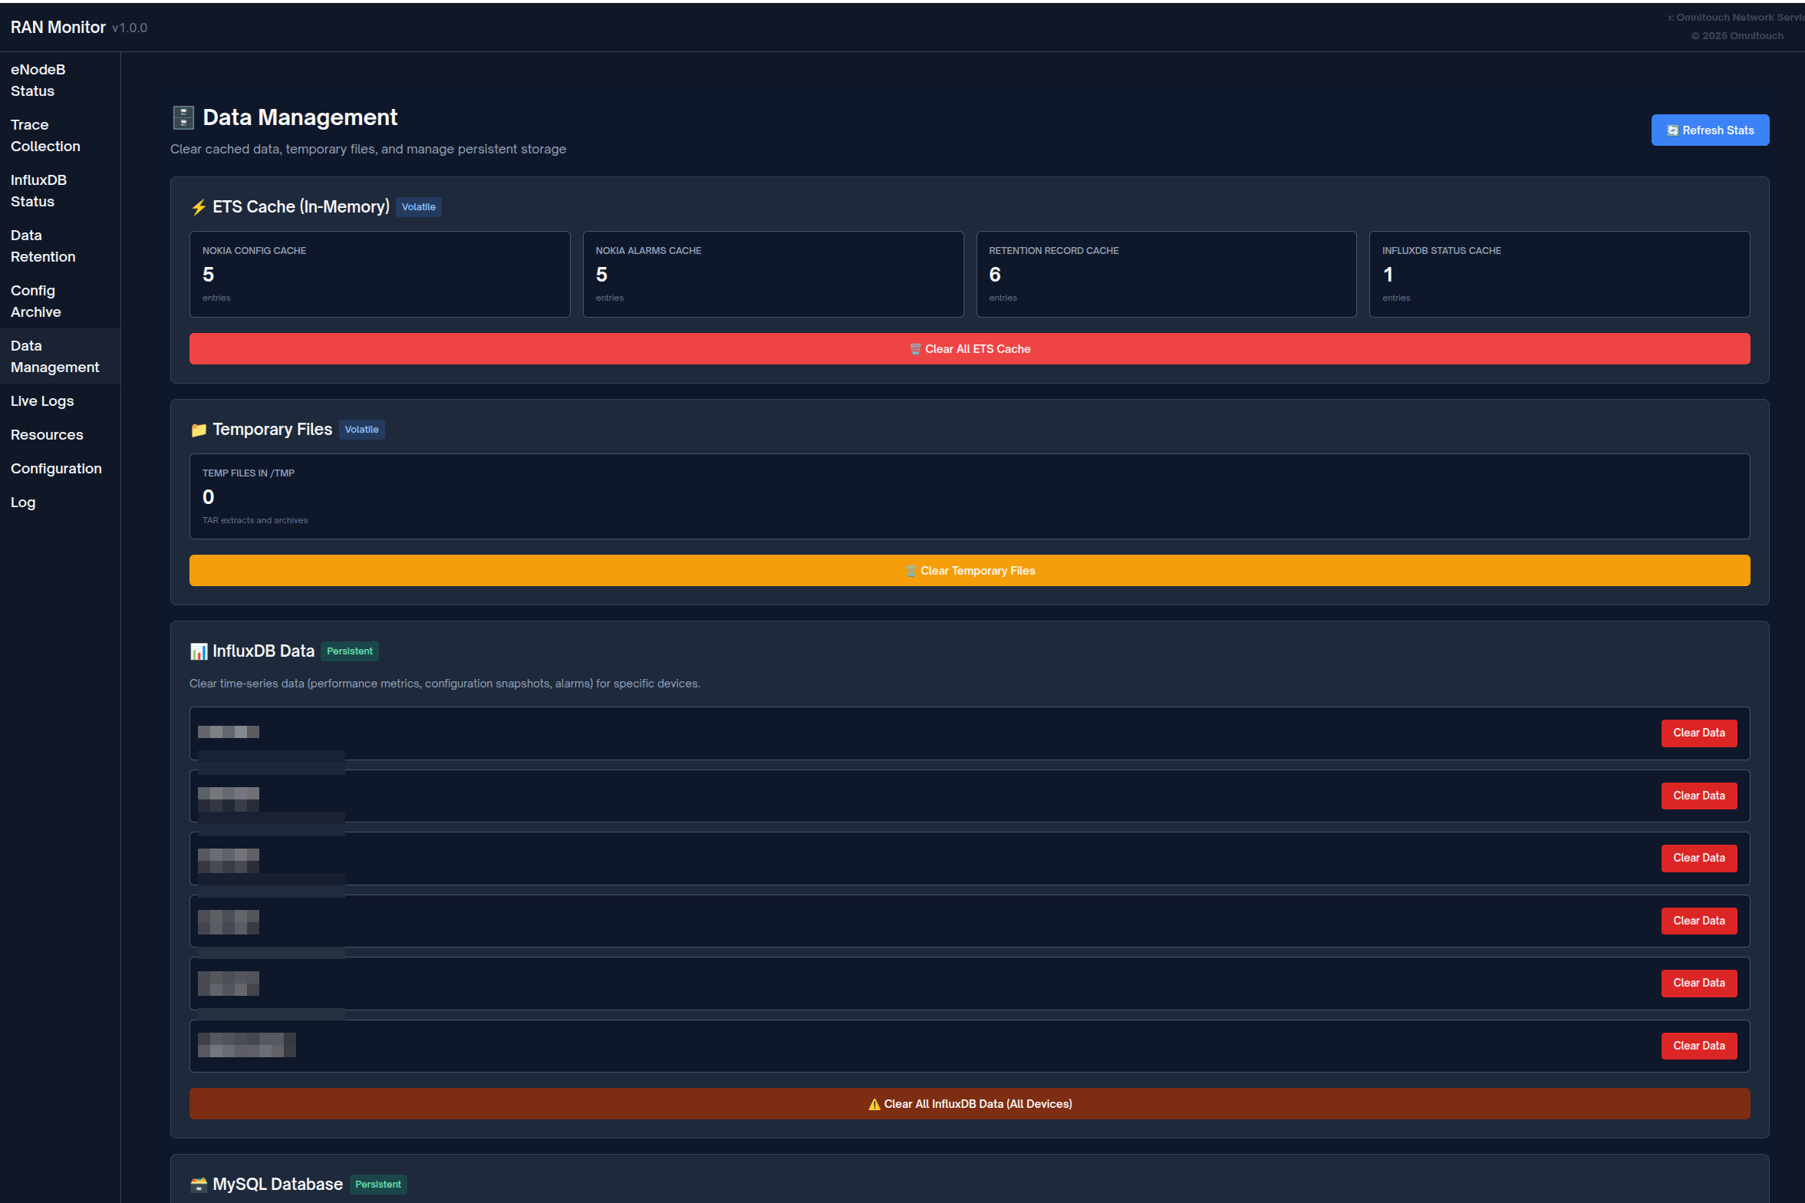Click Clear Data for the last device
The image size is (1805, 1203).
[x=1698, y=1046]
